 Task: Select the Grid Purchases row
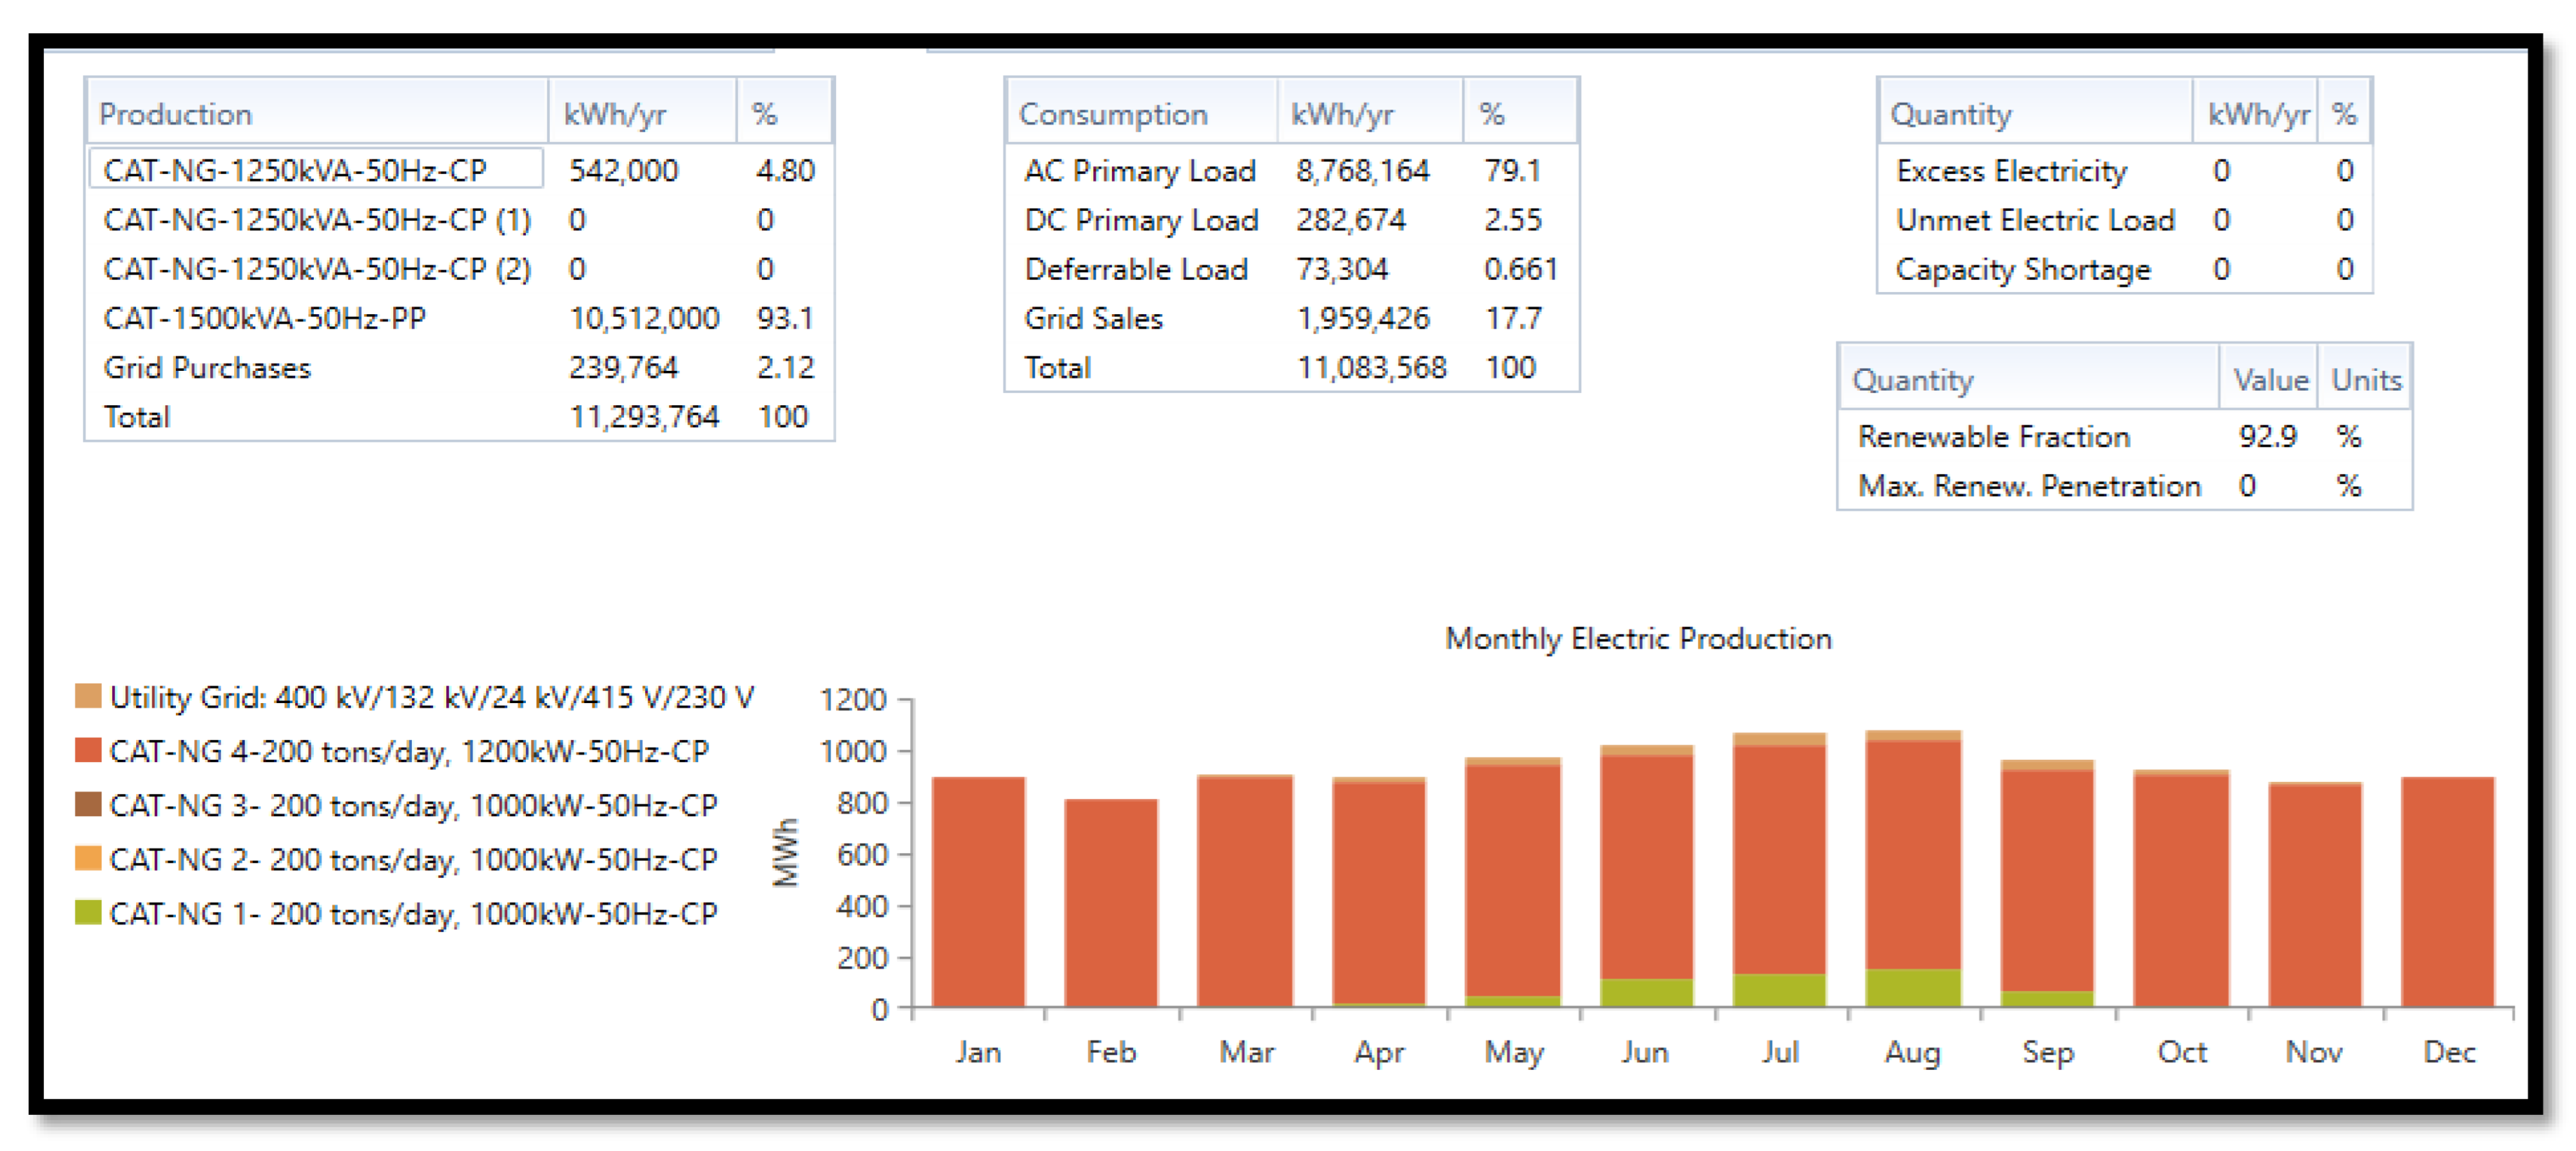click(207, 367)
